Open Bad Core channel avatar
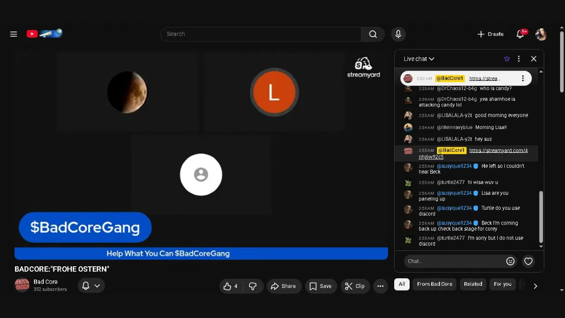Image resolution: width=565 pixels, height=318 pixels. tap(22, 285)
